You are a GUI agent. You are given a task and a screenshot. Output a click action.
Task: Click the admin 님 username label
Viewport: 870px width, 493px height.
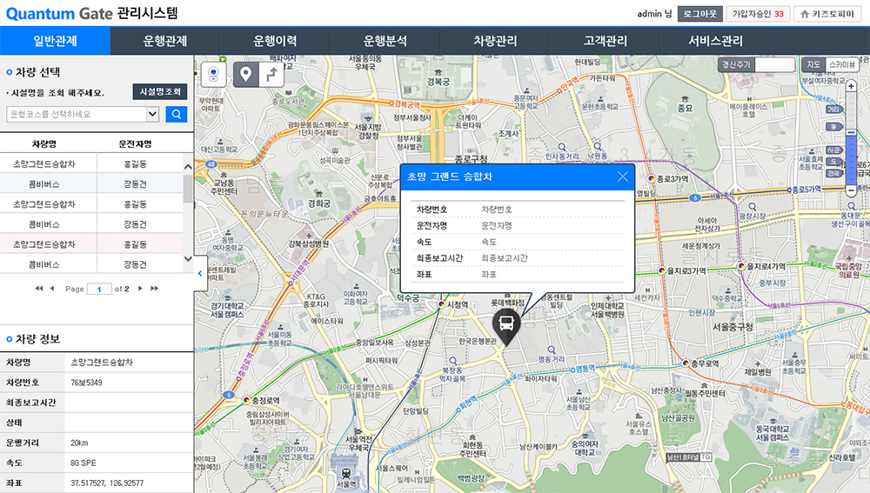655,14
